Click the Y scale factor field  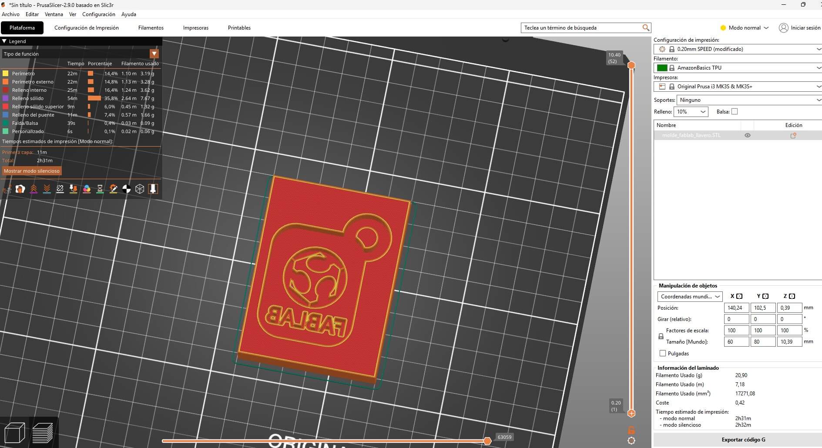point(763,331)
